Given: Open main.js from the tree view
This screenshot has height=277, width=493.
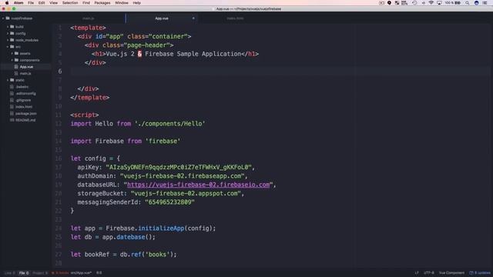Looking at the screenshot, I should click(25, 74).
